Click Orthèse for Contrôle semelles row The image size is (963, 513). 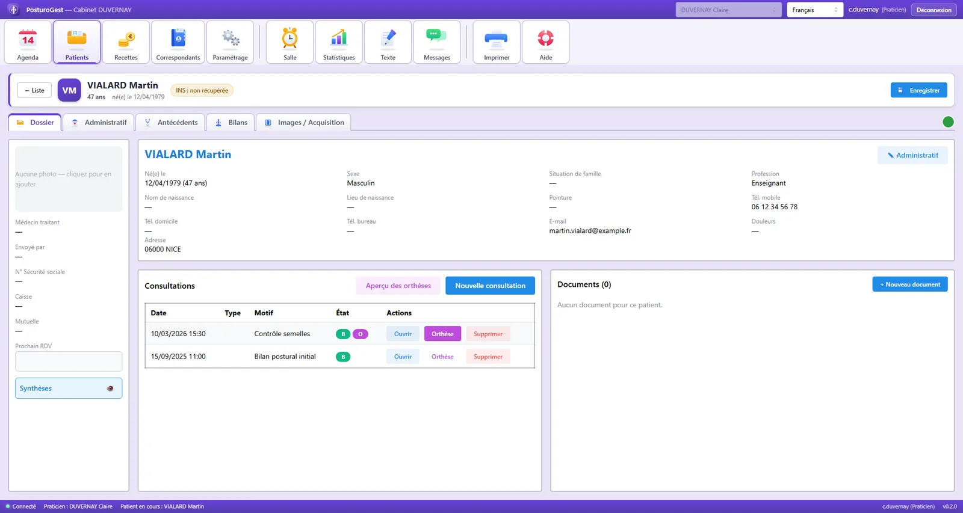point(442,334)
